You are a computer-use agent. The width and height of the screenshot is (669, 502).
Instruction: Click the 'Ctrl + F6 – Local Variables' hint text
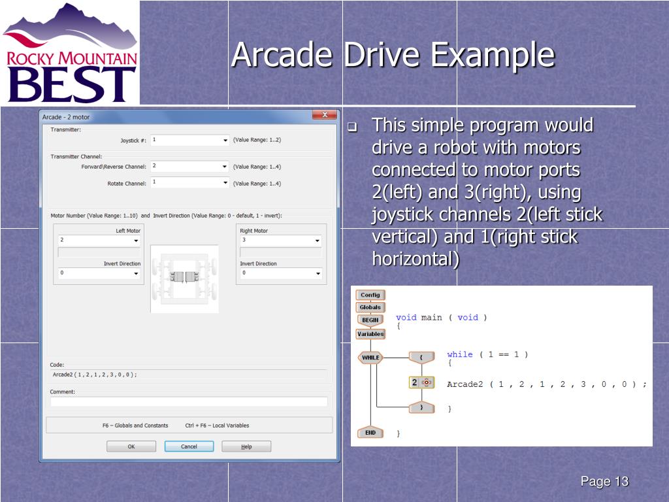click(x=217, y=426)
